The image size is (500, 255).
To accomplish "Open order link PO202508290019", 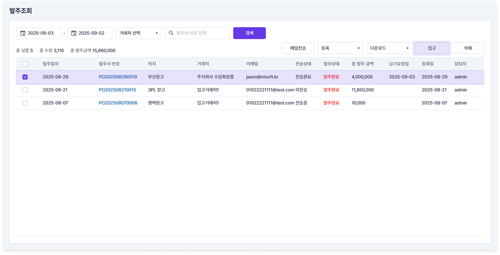I will [x=118, y=77].
